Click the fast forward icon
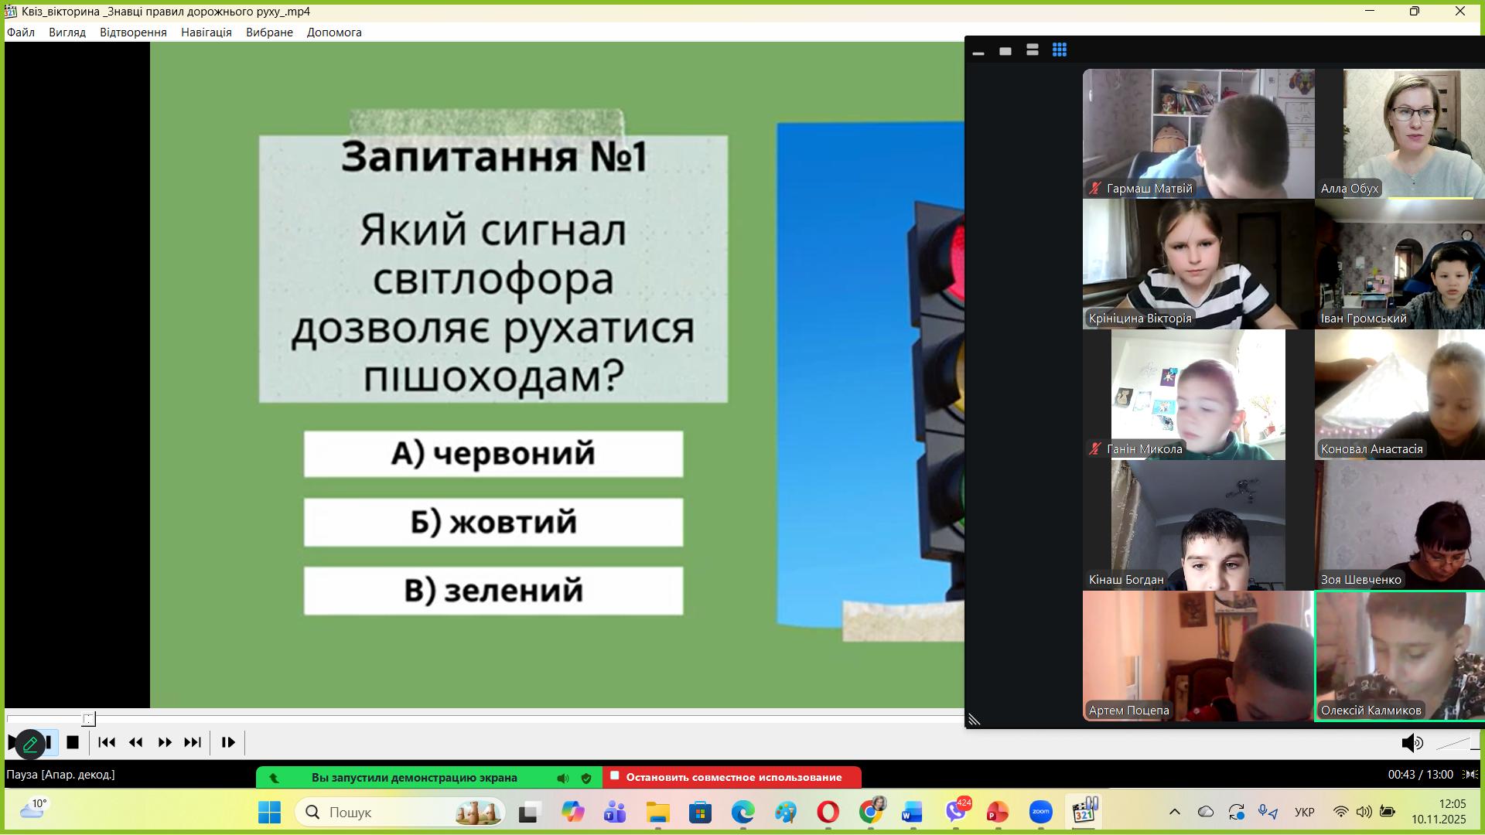1485x835 pixels. click(165, 742)
